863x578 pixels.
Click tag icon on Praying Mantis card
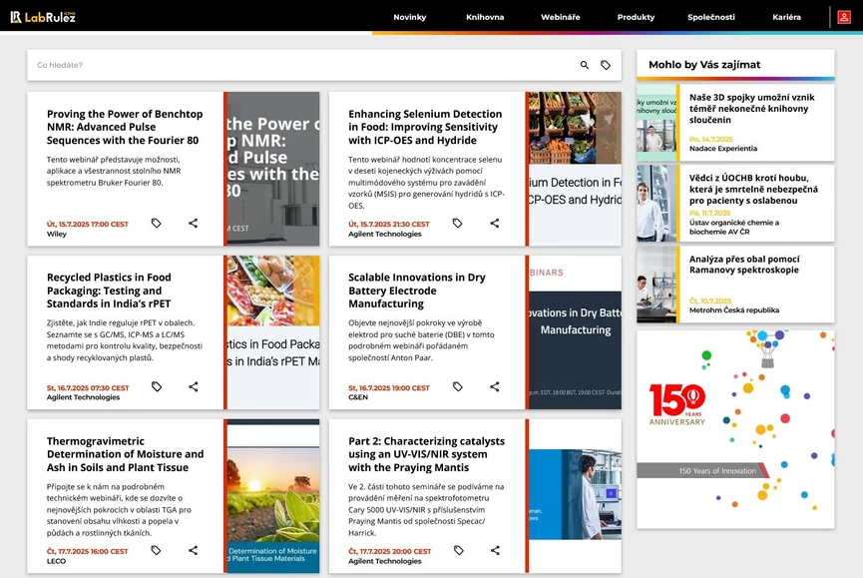pos(459,550)
